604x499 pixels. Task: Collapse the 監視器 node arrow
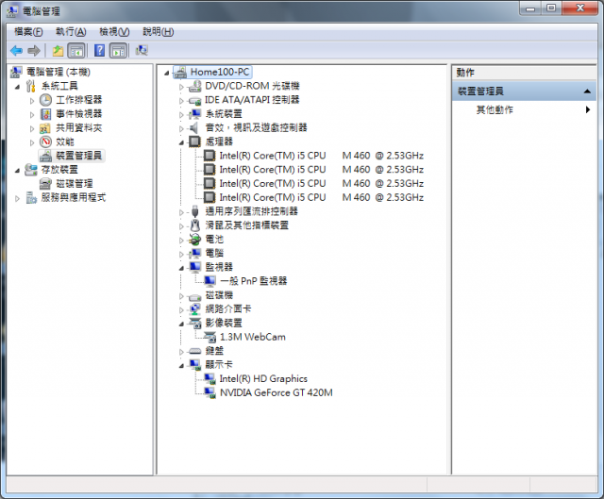pyautogui.click(x=181, y=269)
